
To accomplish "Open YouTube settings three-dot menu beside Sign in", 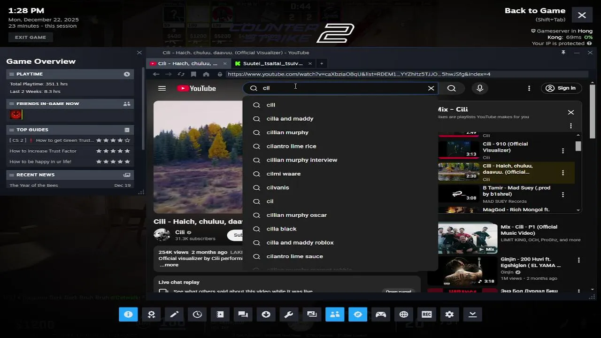I will coord(529,88).
